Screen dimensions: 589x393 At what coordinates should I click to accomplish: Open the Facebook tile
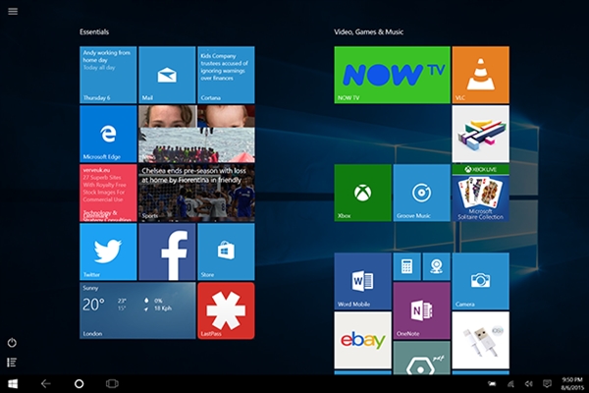tap(167, 252)
